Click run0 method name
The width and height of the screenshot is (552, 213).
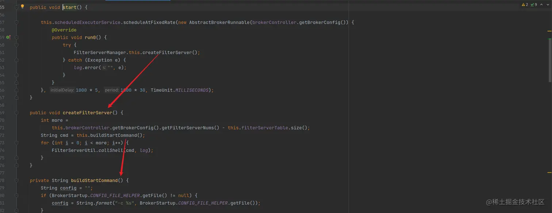coord(90,37)
